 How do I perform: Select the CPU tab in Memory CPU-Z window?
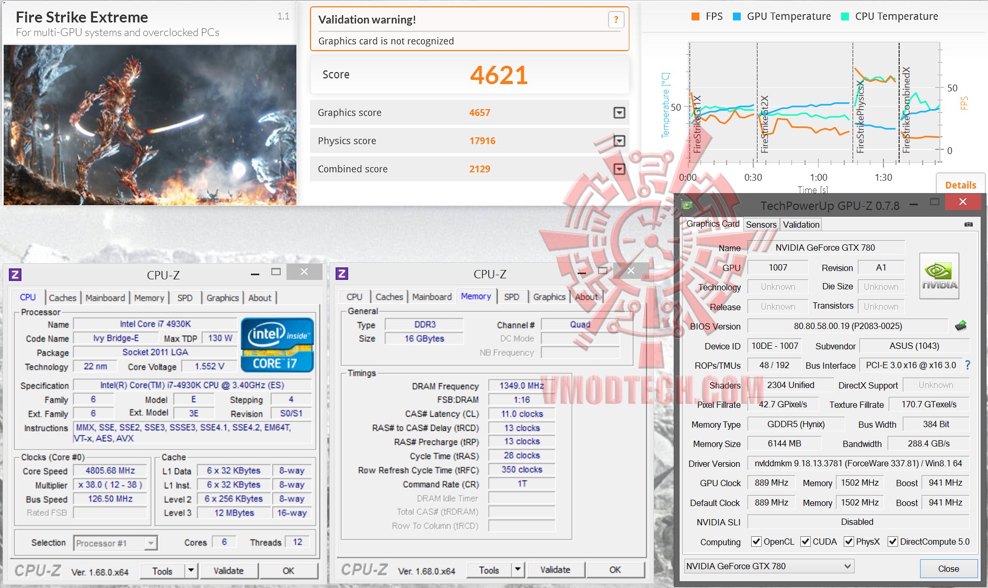(354, 297)
